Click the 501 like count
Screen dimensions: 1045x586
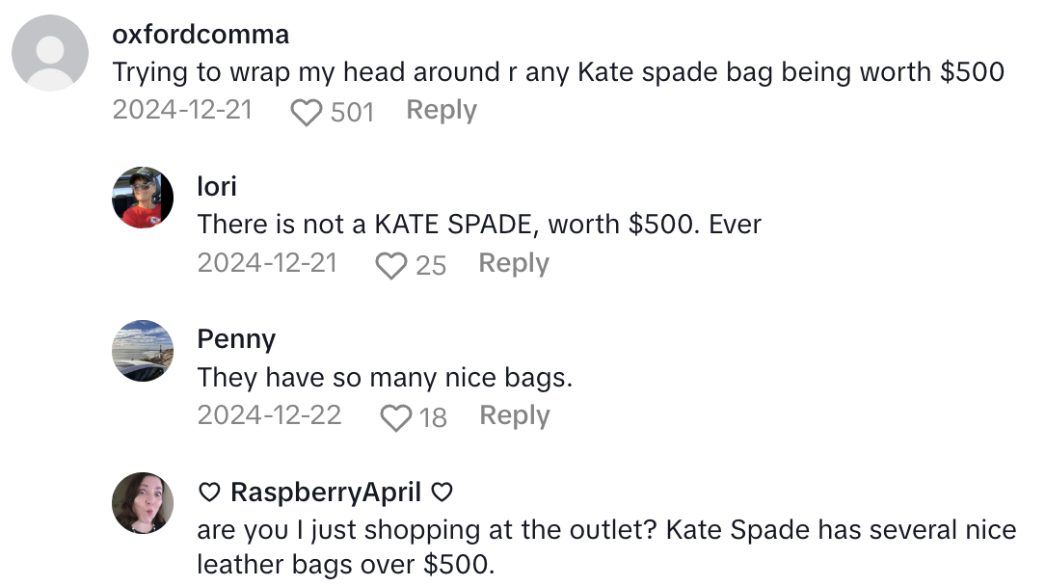click(x=352, y=113)
